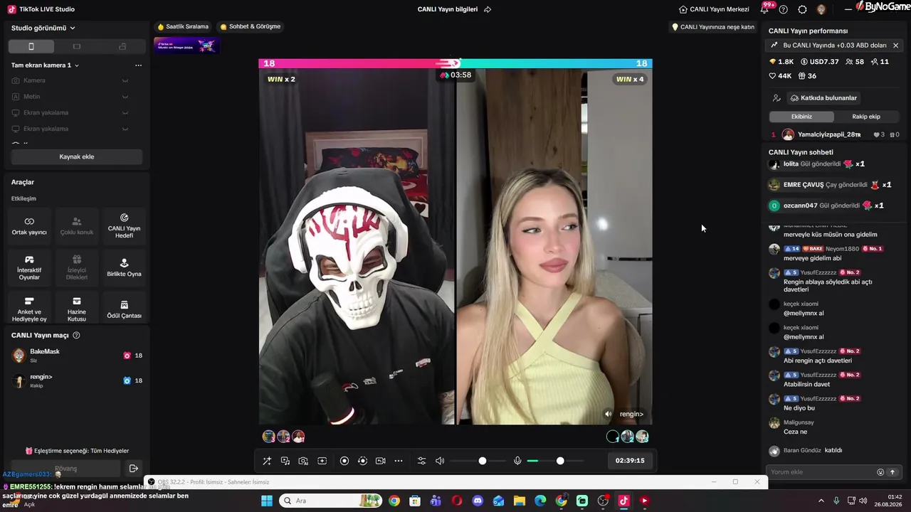Send the comment with the arrow button
911x512 pixels.
[892, 472]
